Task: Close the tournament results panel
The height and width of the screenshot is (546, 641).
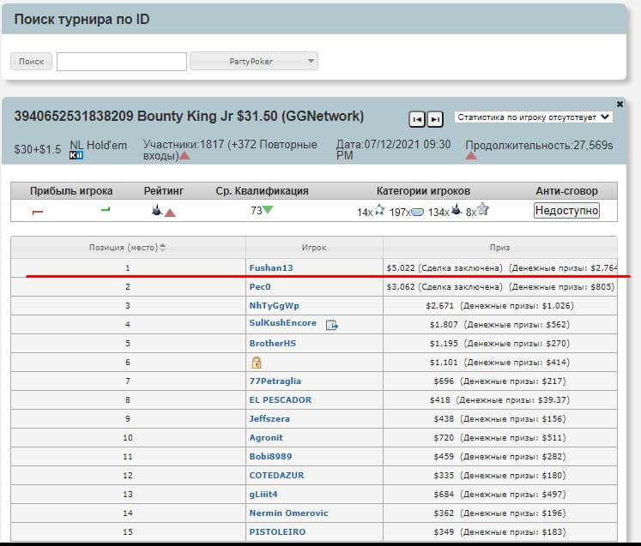Action: click(x=620, y=104)
